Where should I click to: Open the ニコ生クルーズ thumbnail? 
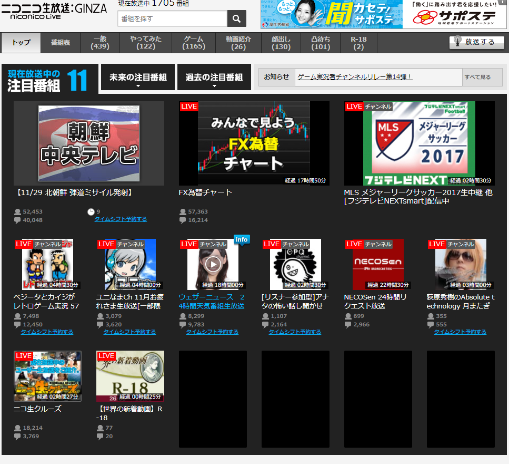click(x=48, y=376)
